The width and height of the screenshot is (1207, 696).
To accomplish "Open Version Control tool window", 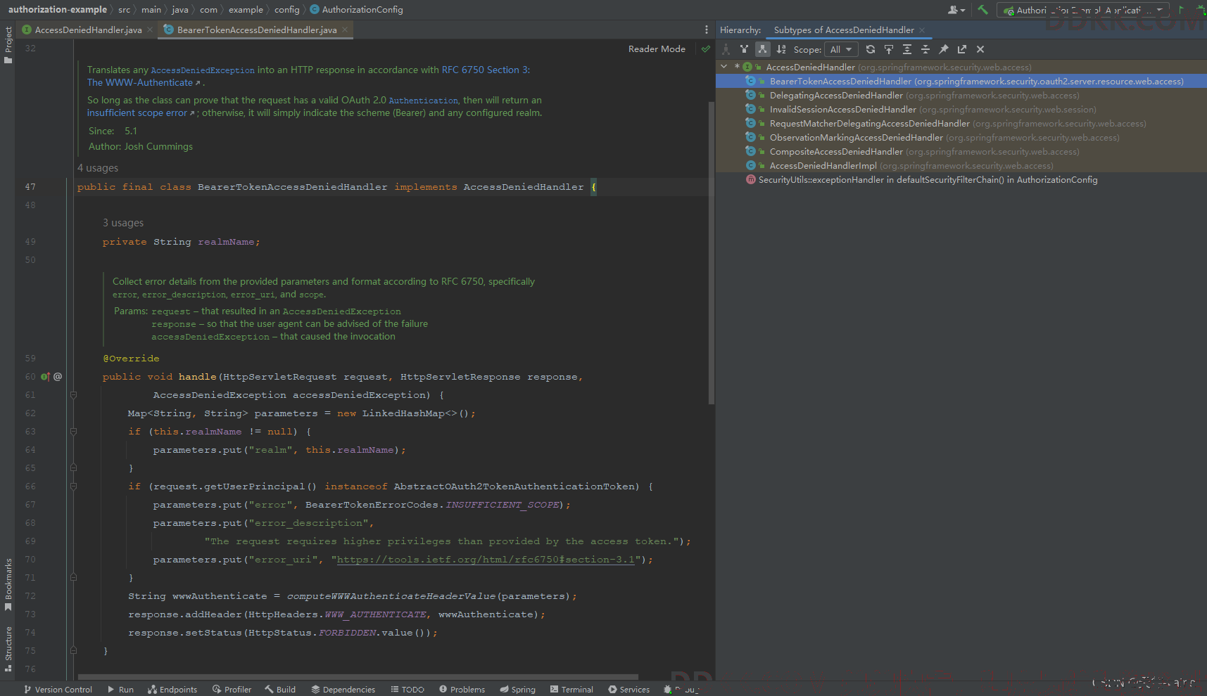I will pyautogui.click(x=58, y=689).
